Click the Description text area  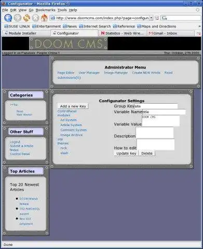coord(155,133)
